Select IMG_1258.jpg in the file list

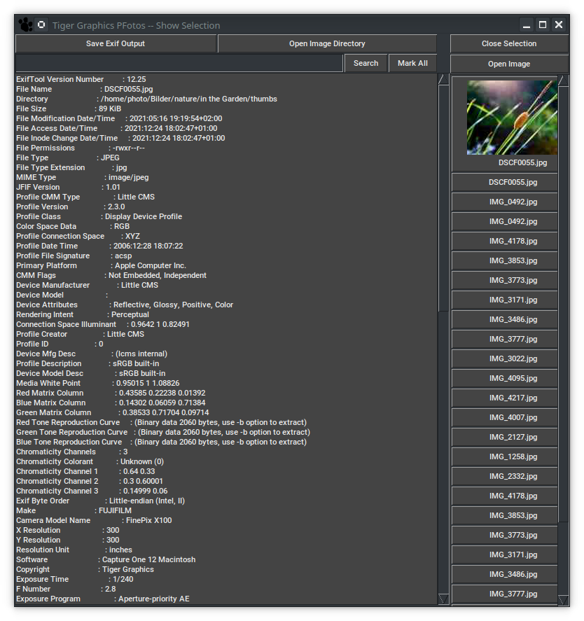(513, 456)
